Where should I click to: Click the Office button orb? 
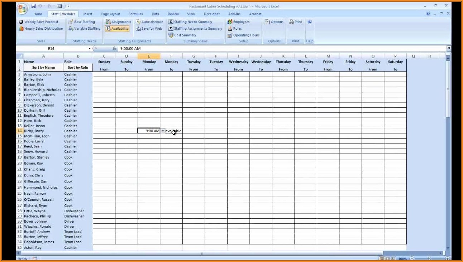pyautogui.click(x=22, y=9)
